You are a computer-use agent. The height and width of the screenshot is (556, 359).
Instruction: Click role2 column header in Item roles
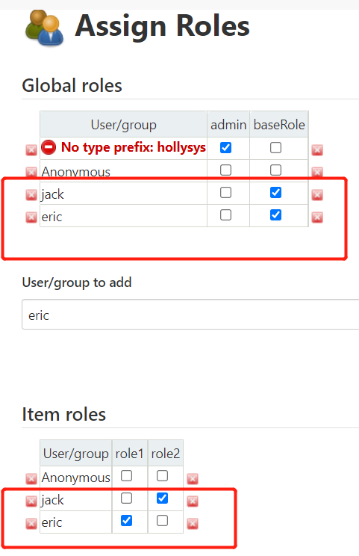(166, 453)
